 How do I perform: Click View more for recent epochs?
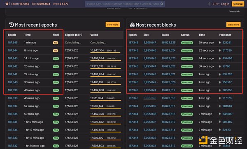pyautogui.click(x=113, y=25)
